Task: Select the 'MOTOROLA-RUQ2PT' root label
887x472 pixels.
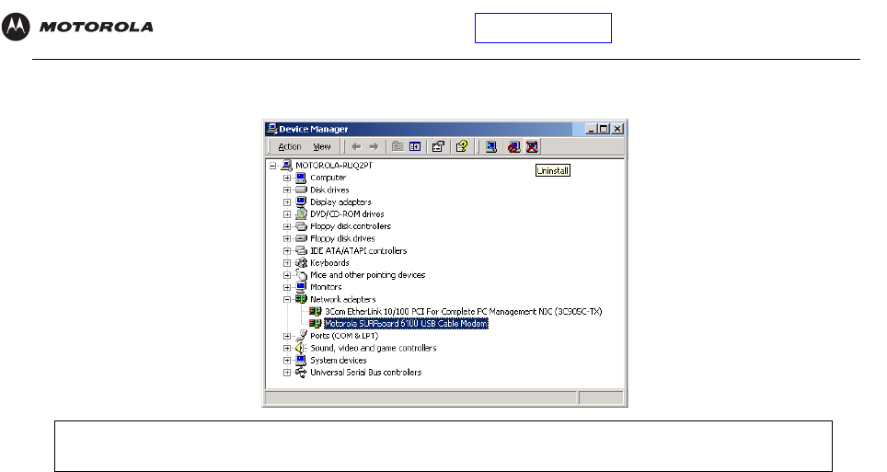Action: (334, 166)
